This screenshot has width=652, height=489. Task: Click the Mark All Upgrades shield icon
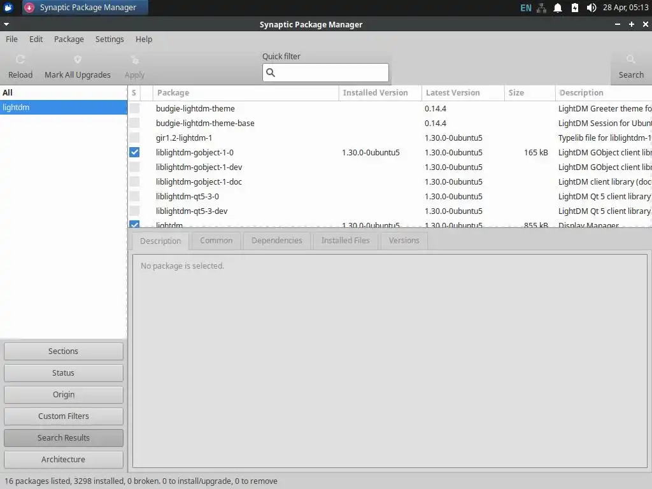click(77, 60)
